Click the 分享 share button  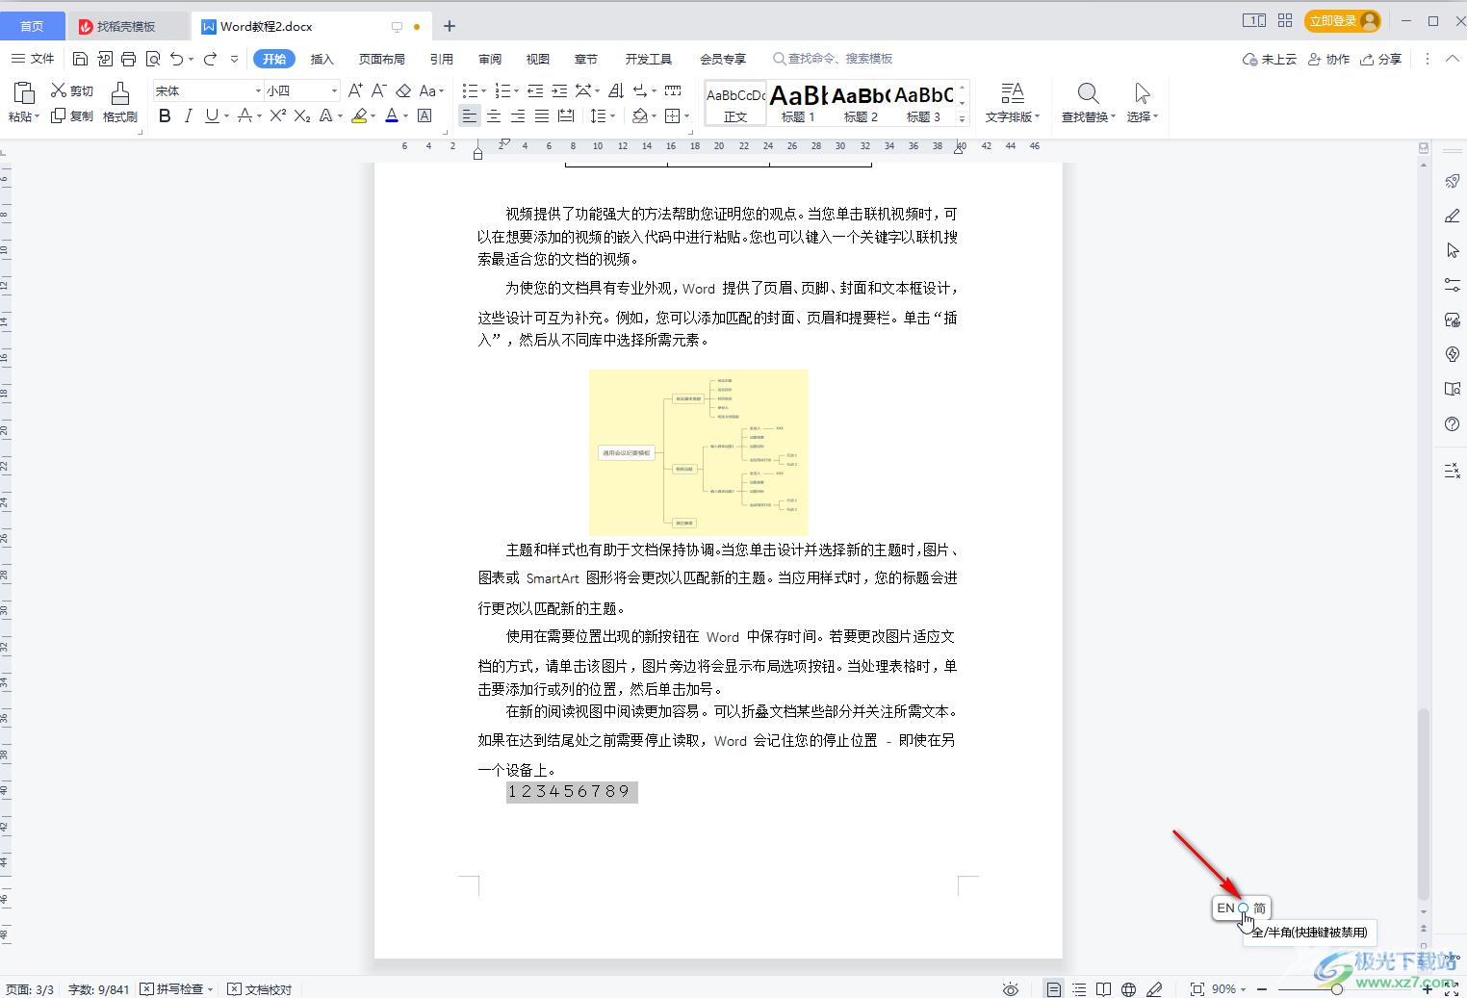[x=1381, y=59]
